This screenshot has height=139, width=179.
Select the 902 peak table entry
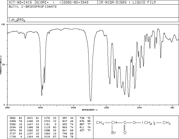(68, 124)
